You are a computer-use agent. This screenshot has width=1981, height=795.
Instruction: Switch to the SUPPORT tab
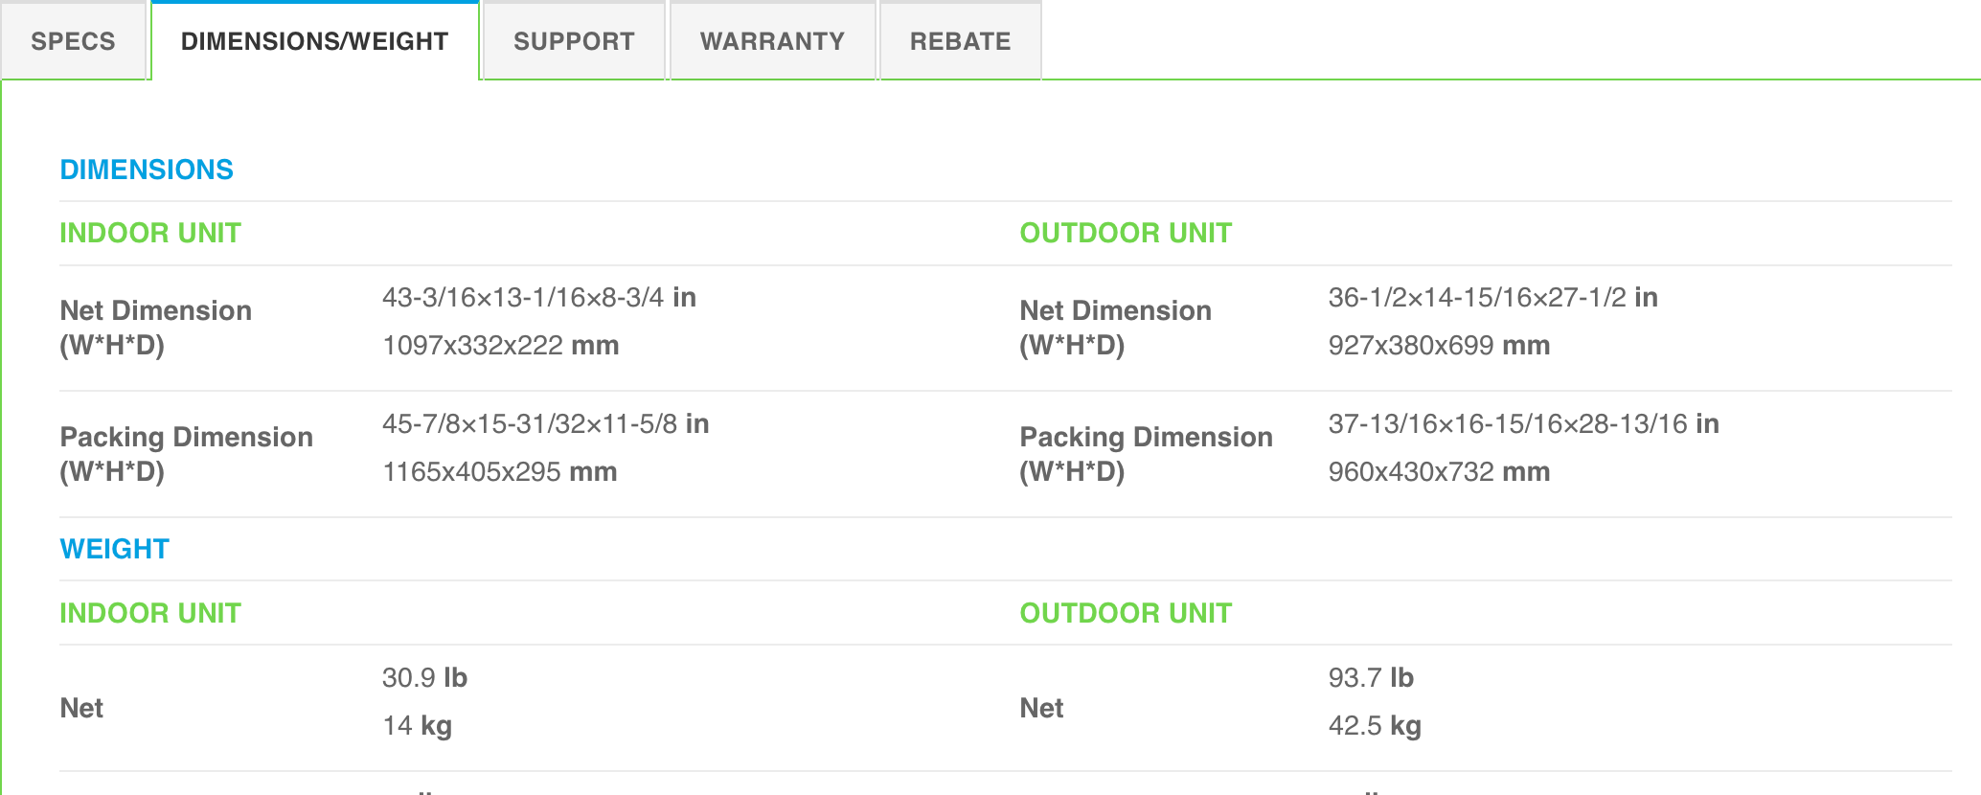coord(574,41)
